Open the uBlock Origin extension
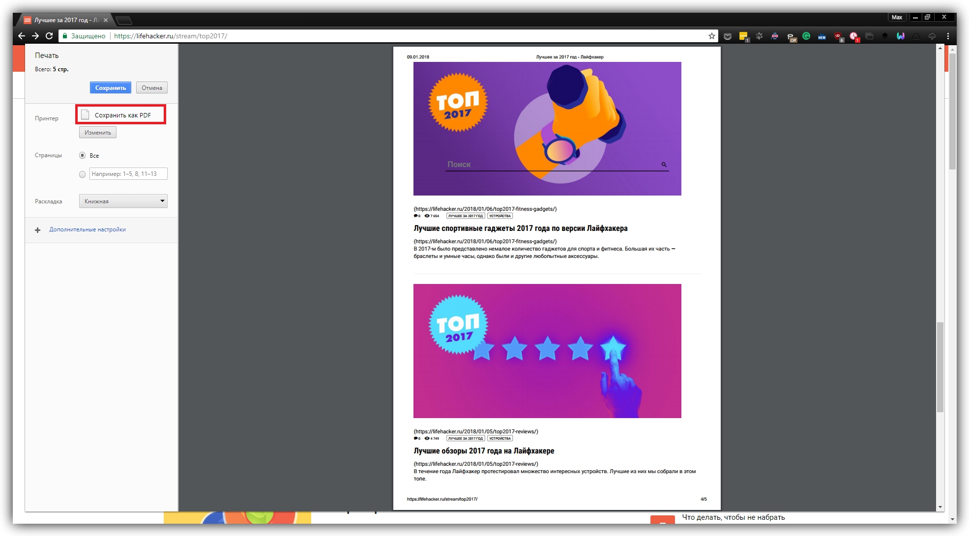This screenshot has height=536, width=969. point(838,36)
